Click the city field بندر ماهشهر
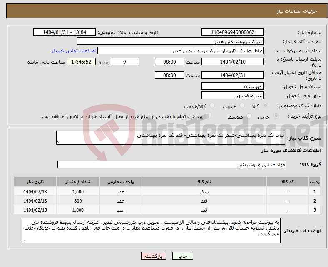This screenshot has width=328, height=267. point(232,95)
